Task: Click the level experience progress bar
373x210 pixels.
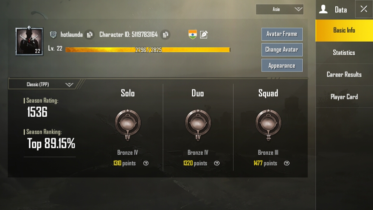Action: click(148, 50)
